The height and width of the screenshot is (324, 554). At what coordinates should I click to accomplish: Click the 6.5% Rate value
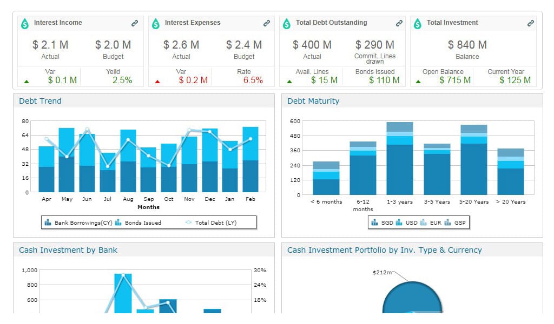pos(253,80)
